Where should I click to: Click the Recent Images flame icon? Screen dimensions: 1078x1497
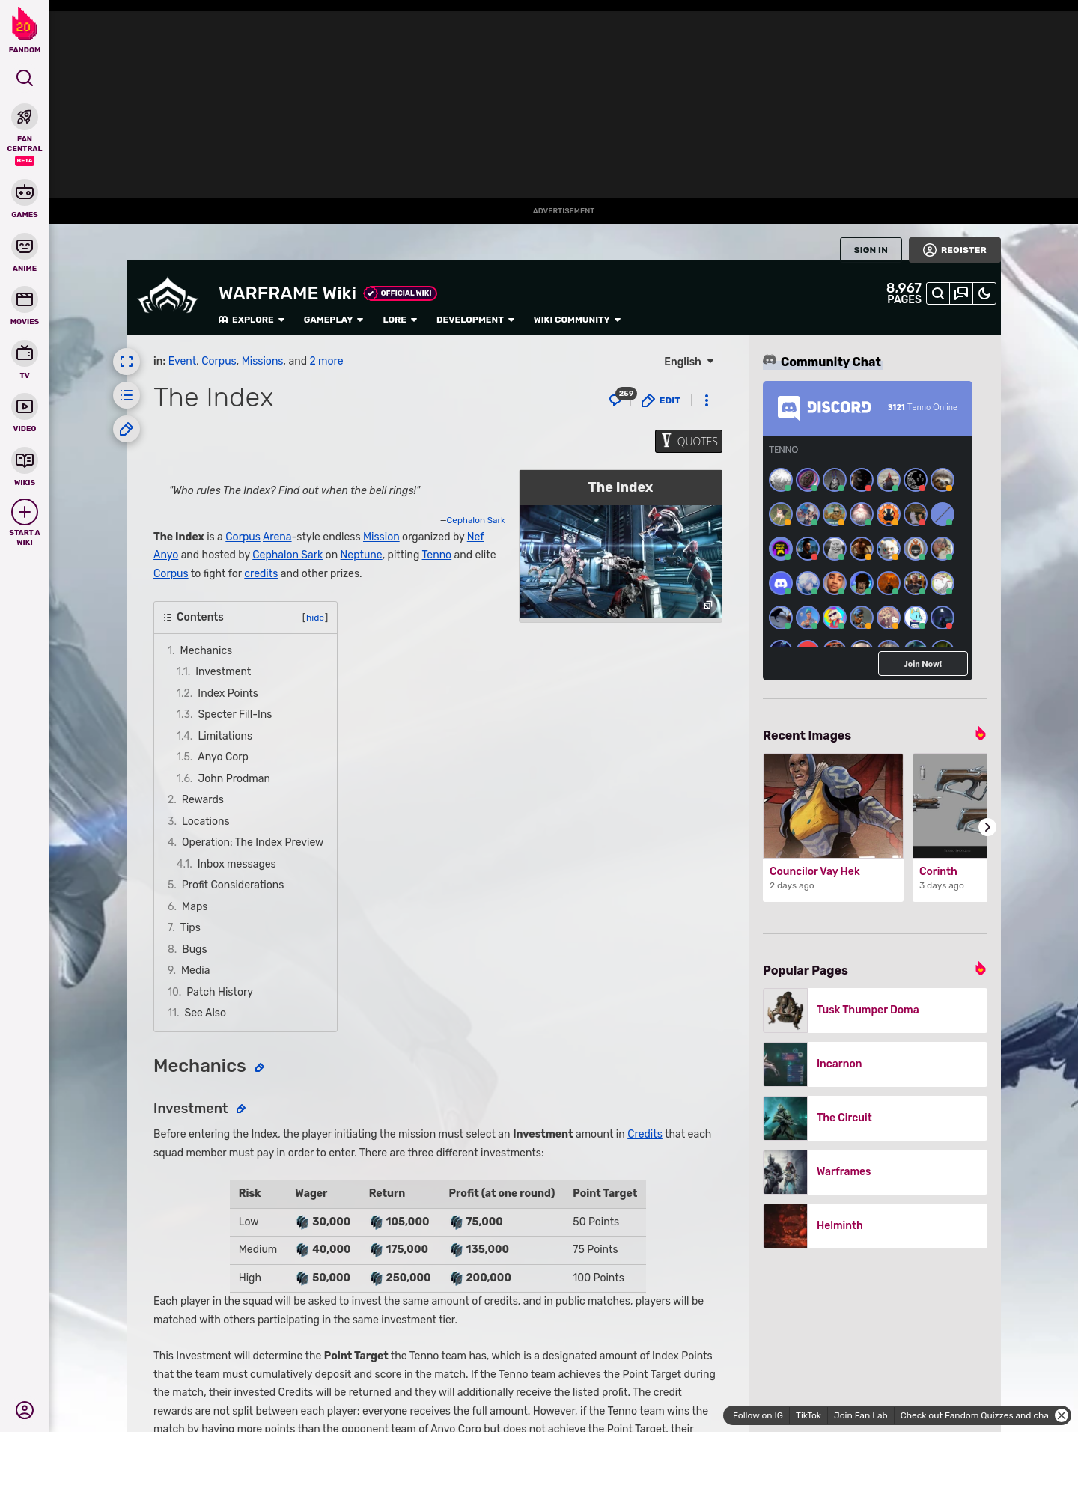(x=980, y=734)
